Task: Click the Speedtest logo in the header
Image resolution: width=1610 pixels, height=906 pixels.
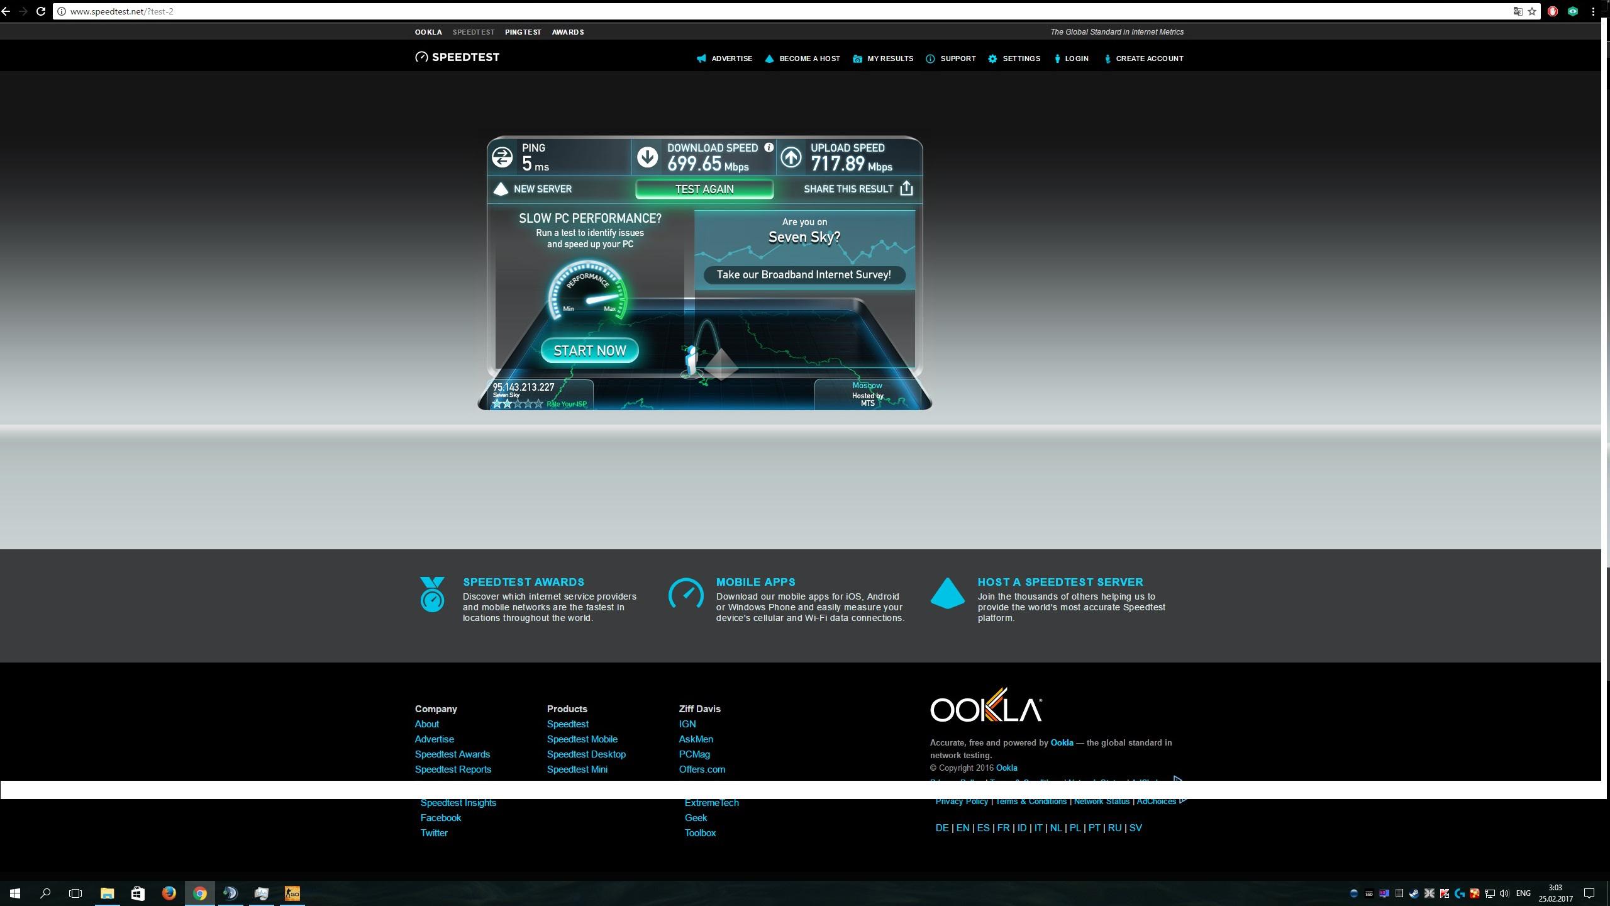Action: [457, 57]
